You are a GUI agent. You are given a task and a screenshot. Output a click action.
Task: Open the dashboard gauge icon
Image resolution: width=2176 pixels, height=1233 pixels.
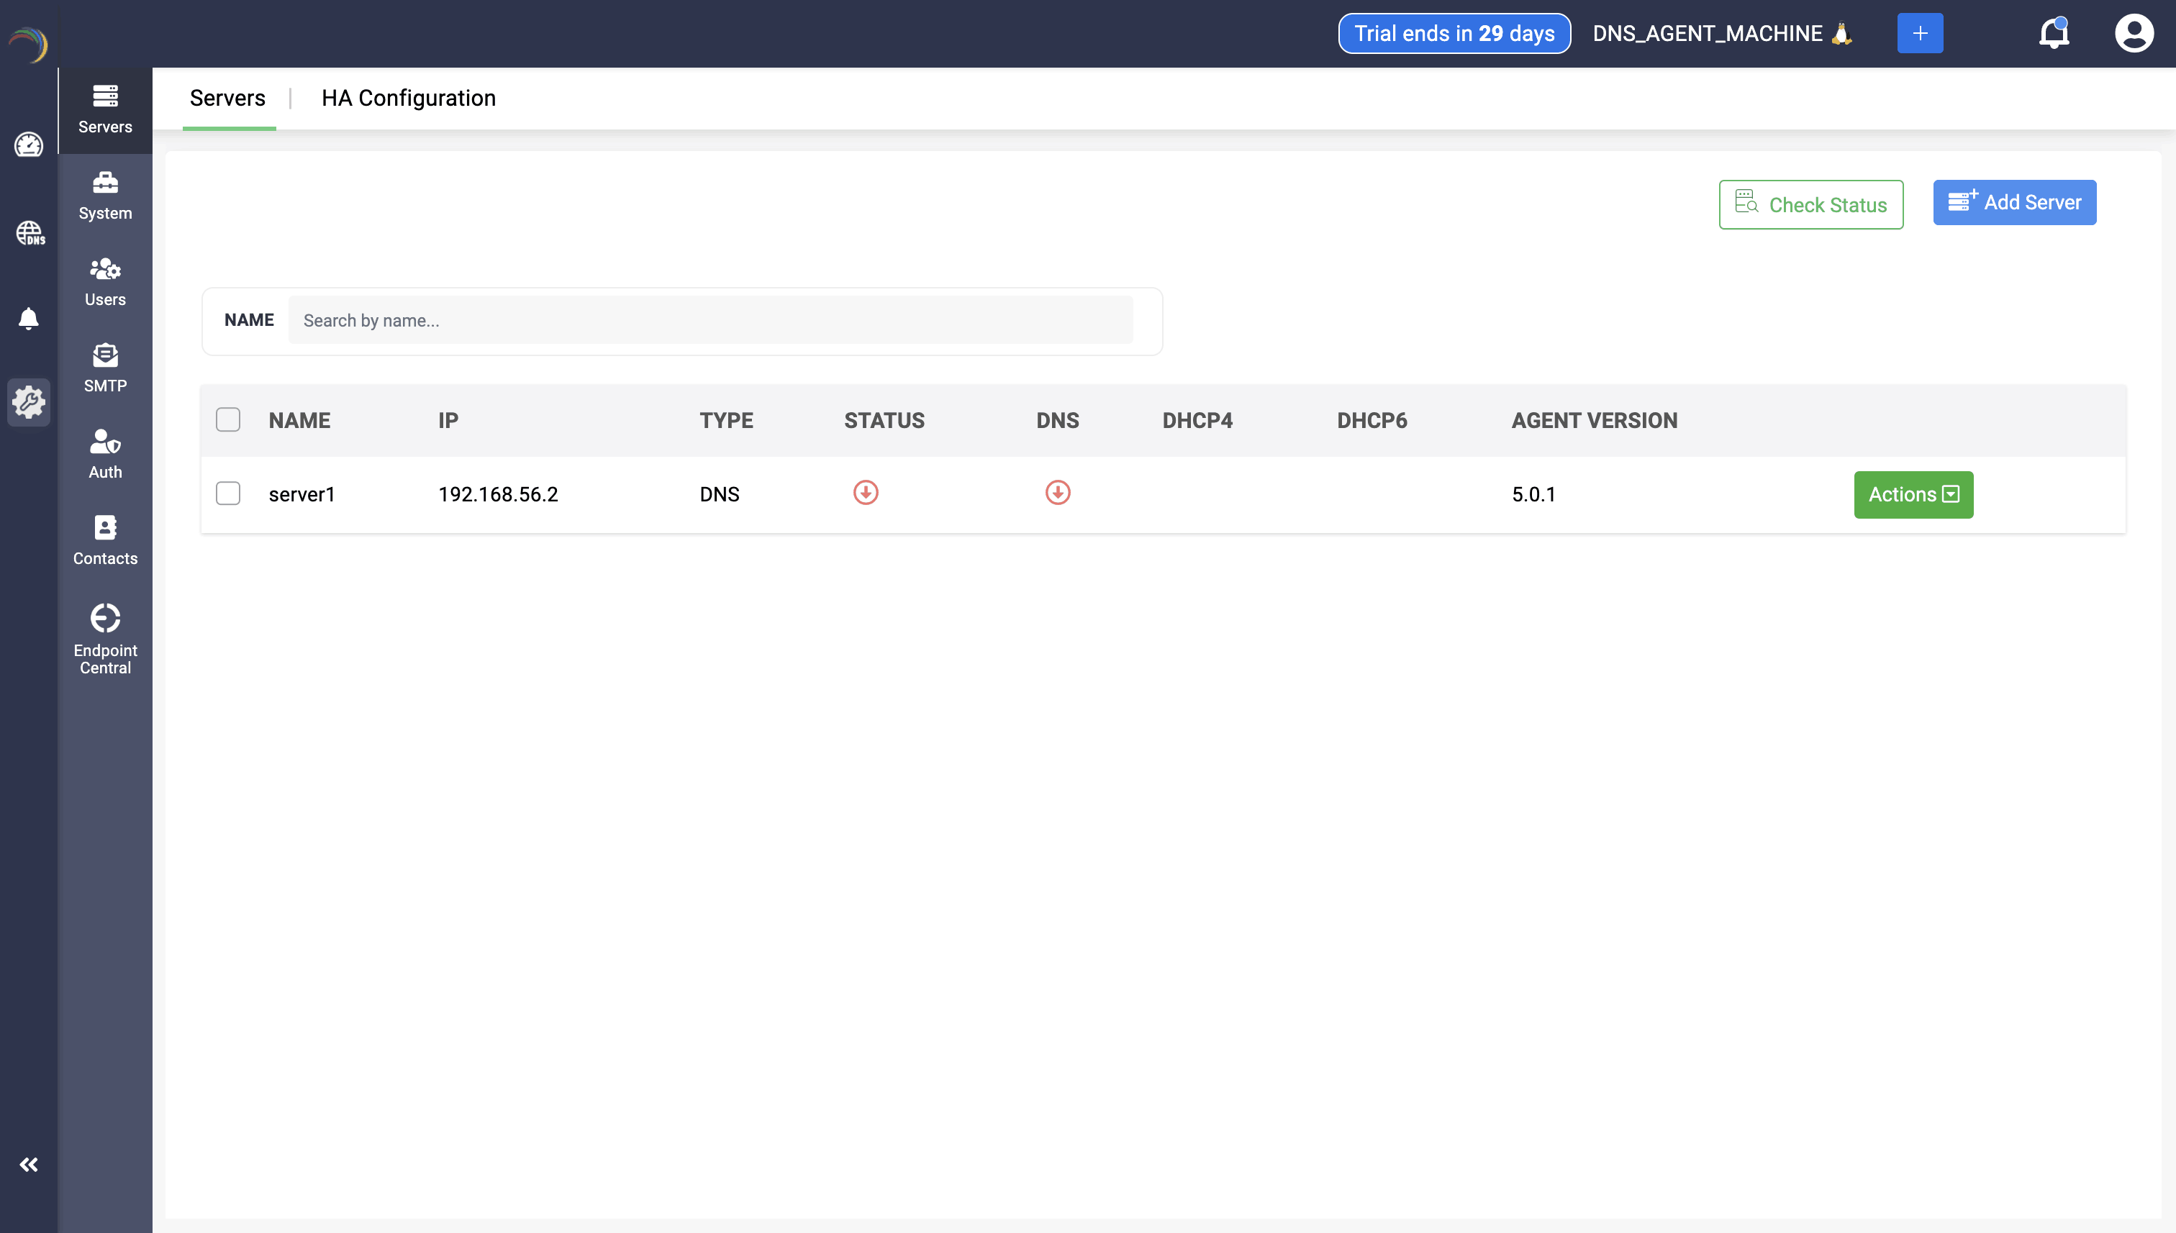29,145
